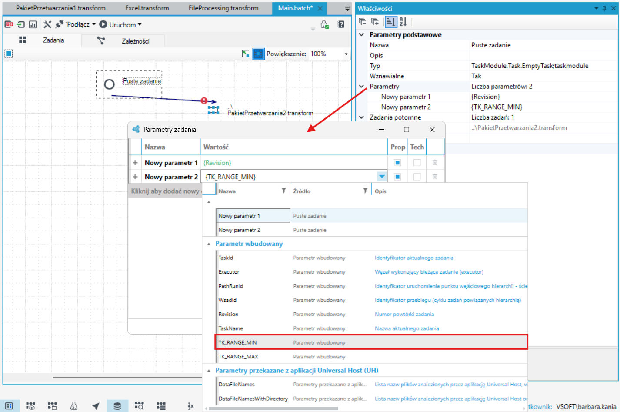Switch to Excel.transform tab
This screenshot has width=620, height=412.
(147, 8)
